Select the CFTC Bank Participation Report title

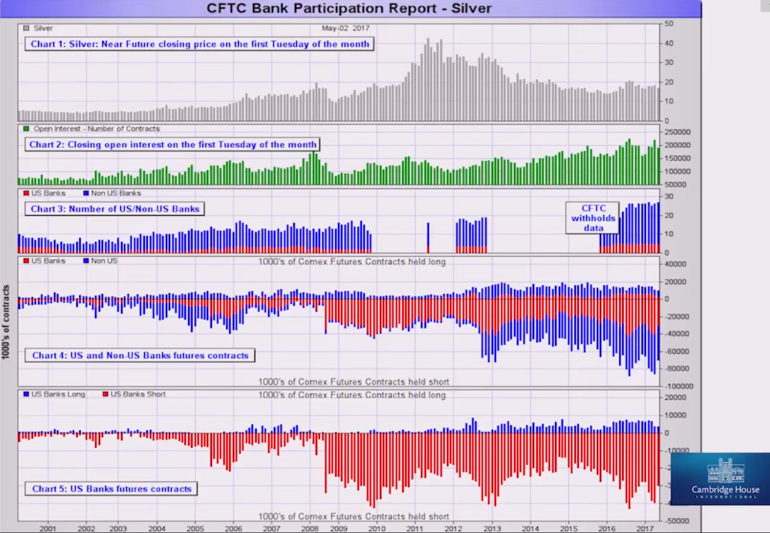(x=349, y=8)
